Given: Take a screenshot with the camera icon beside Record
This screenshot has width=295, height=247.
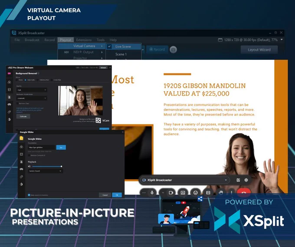Looking at the screenshot, I should click(173, 50).
